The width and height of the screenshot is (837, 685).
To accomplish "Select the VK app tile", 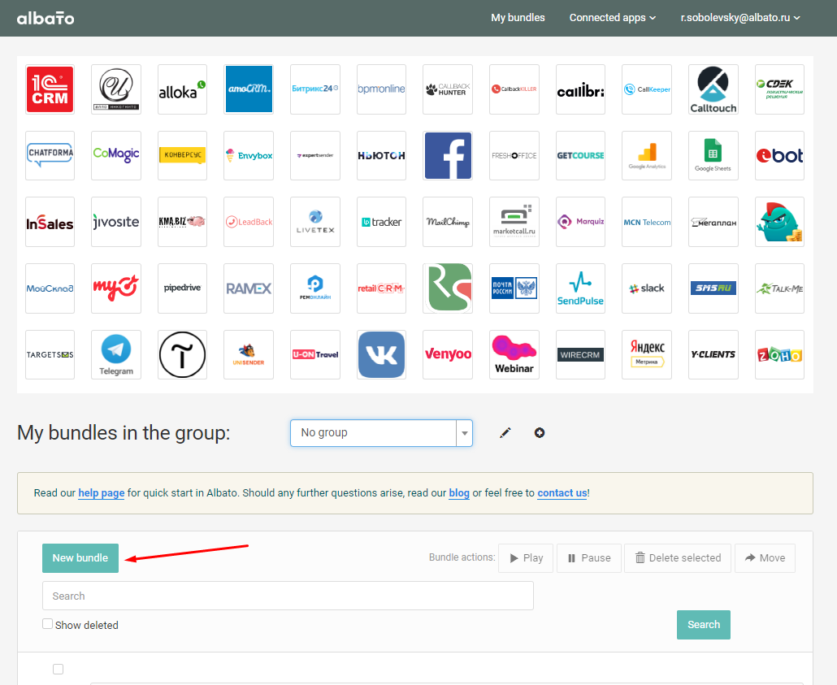I will coord(381,354).
